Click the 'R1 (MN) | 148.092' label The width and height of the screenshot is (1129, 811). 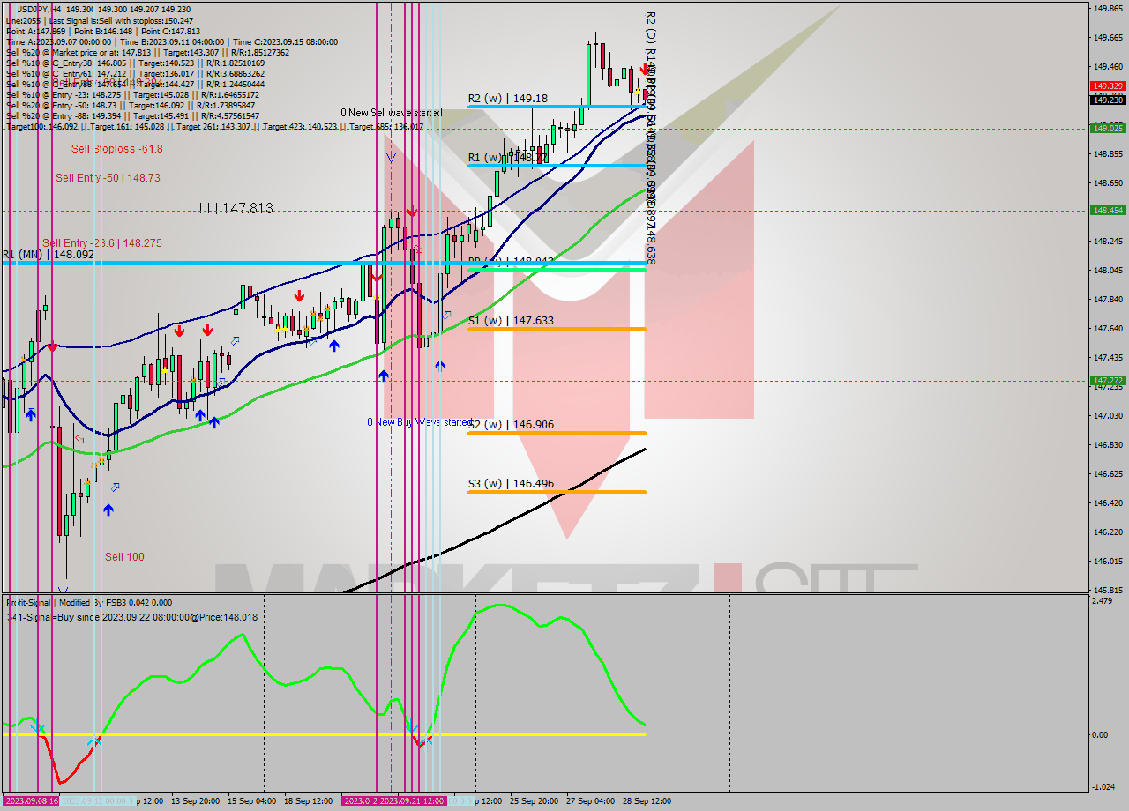[x=48, y=255]
